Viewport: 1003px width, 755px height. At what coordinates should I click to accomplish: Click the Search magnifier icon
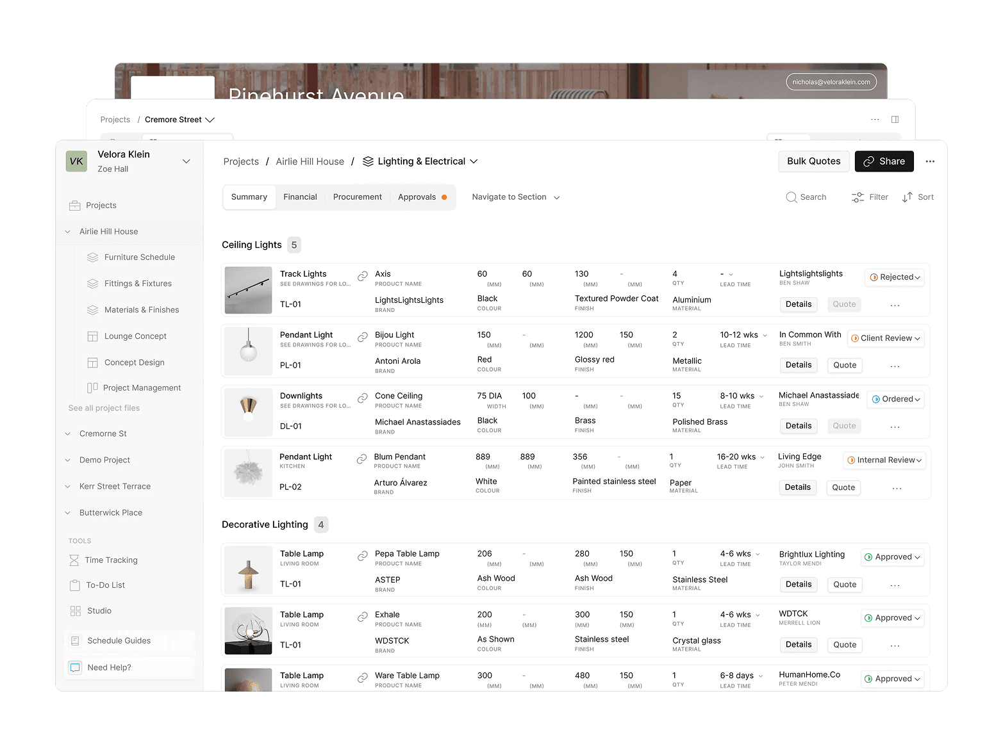point(791,197)
